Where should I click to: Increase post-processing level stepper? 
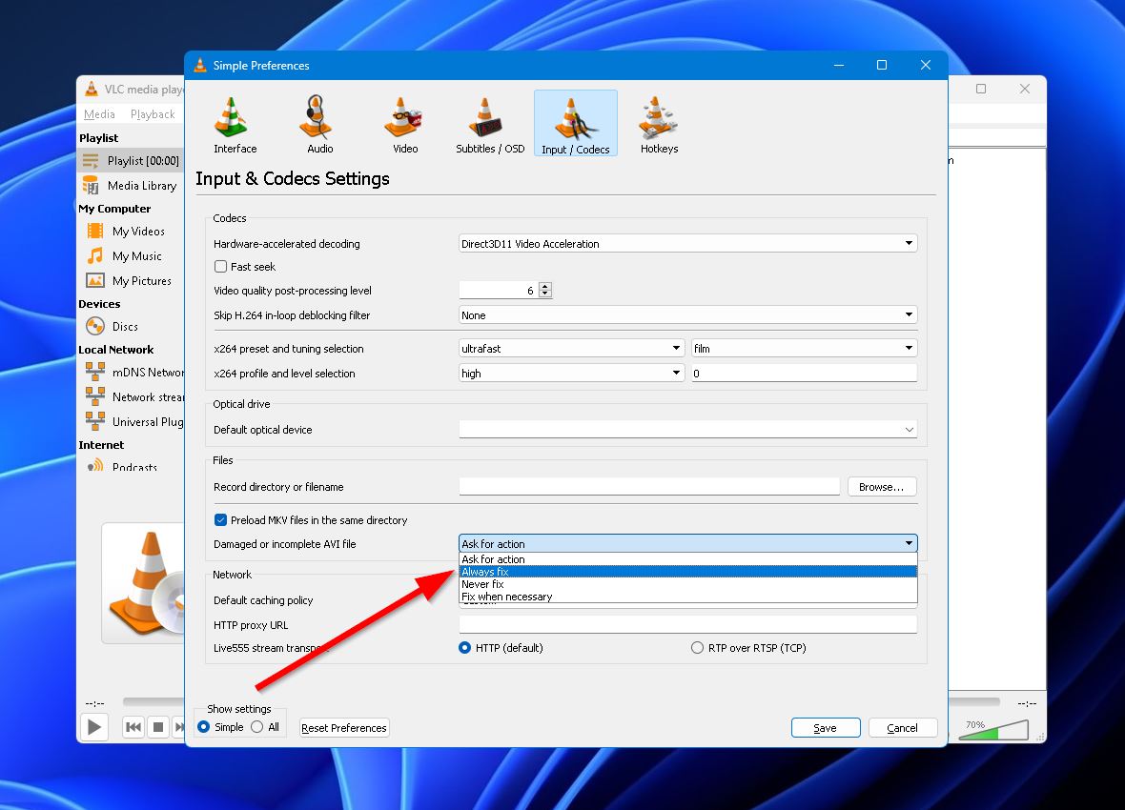pyautogui.click(x=545, y=286)
